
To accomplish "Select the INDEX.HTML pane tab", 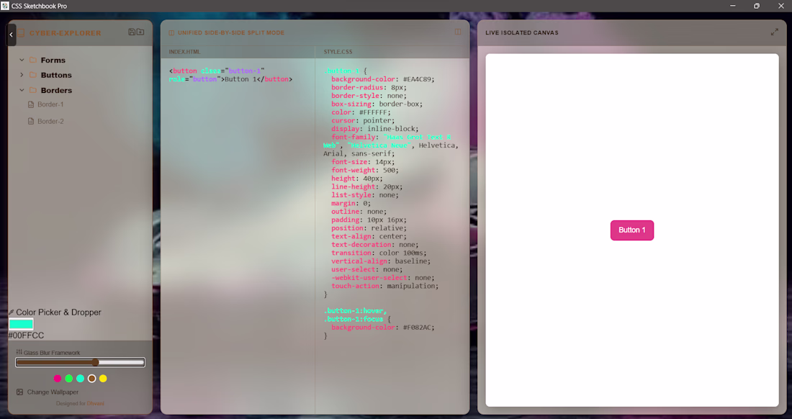I will click(x=184, y=52).
